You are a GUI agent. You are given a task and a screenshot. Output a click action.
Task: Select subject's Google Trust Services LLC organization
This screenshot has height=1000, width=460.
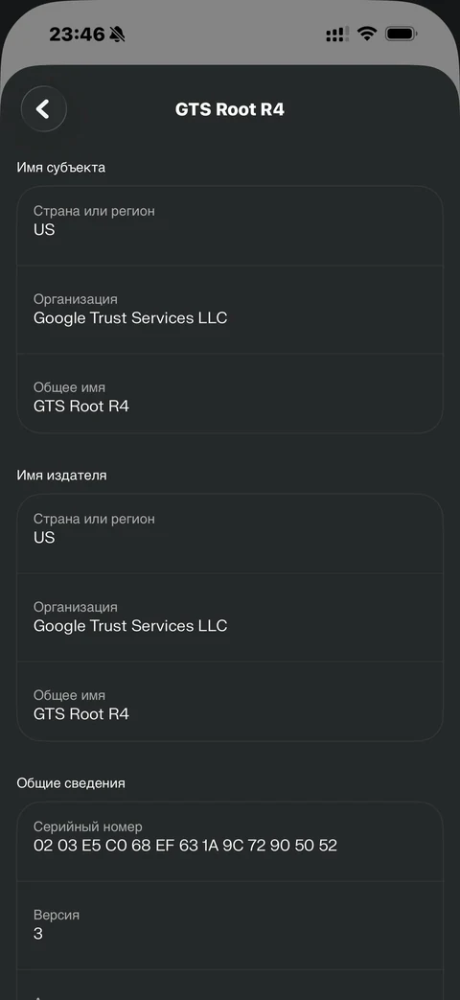pos(229,310)
